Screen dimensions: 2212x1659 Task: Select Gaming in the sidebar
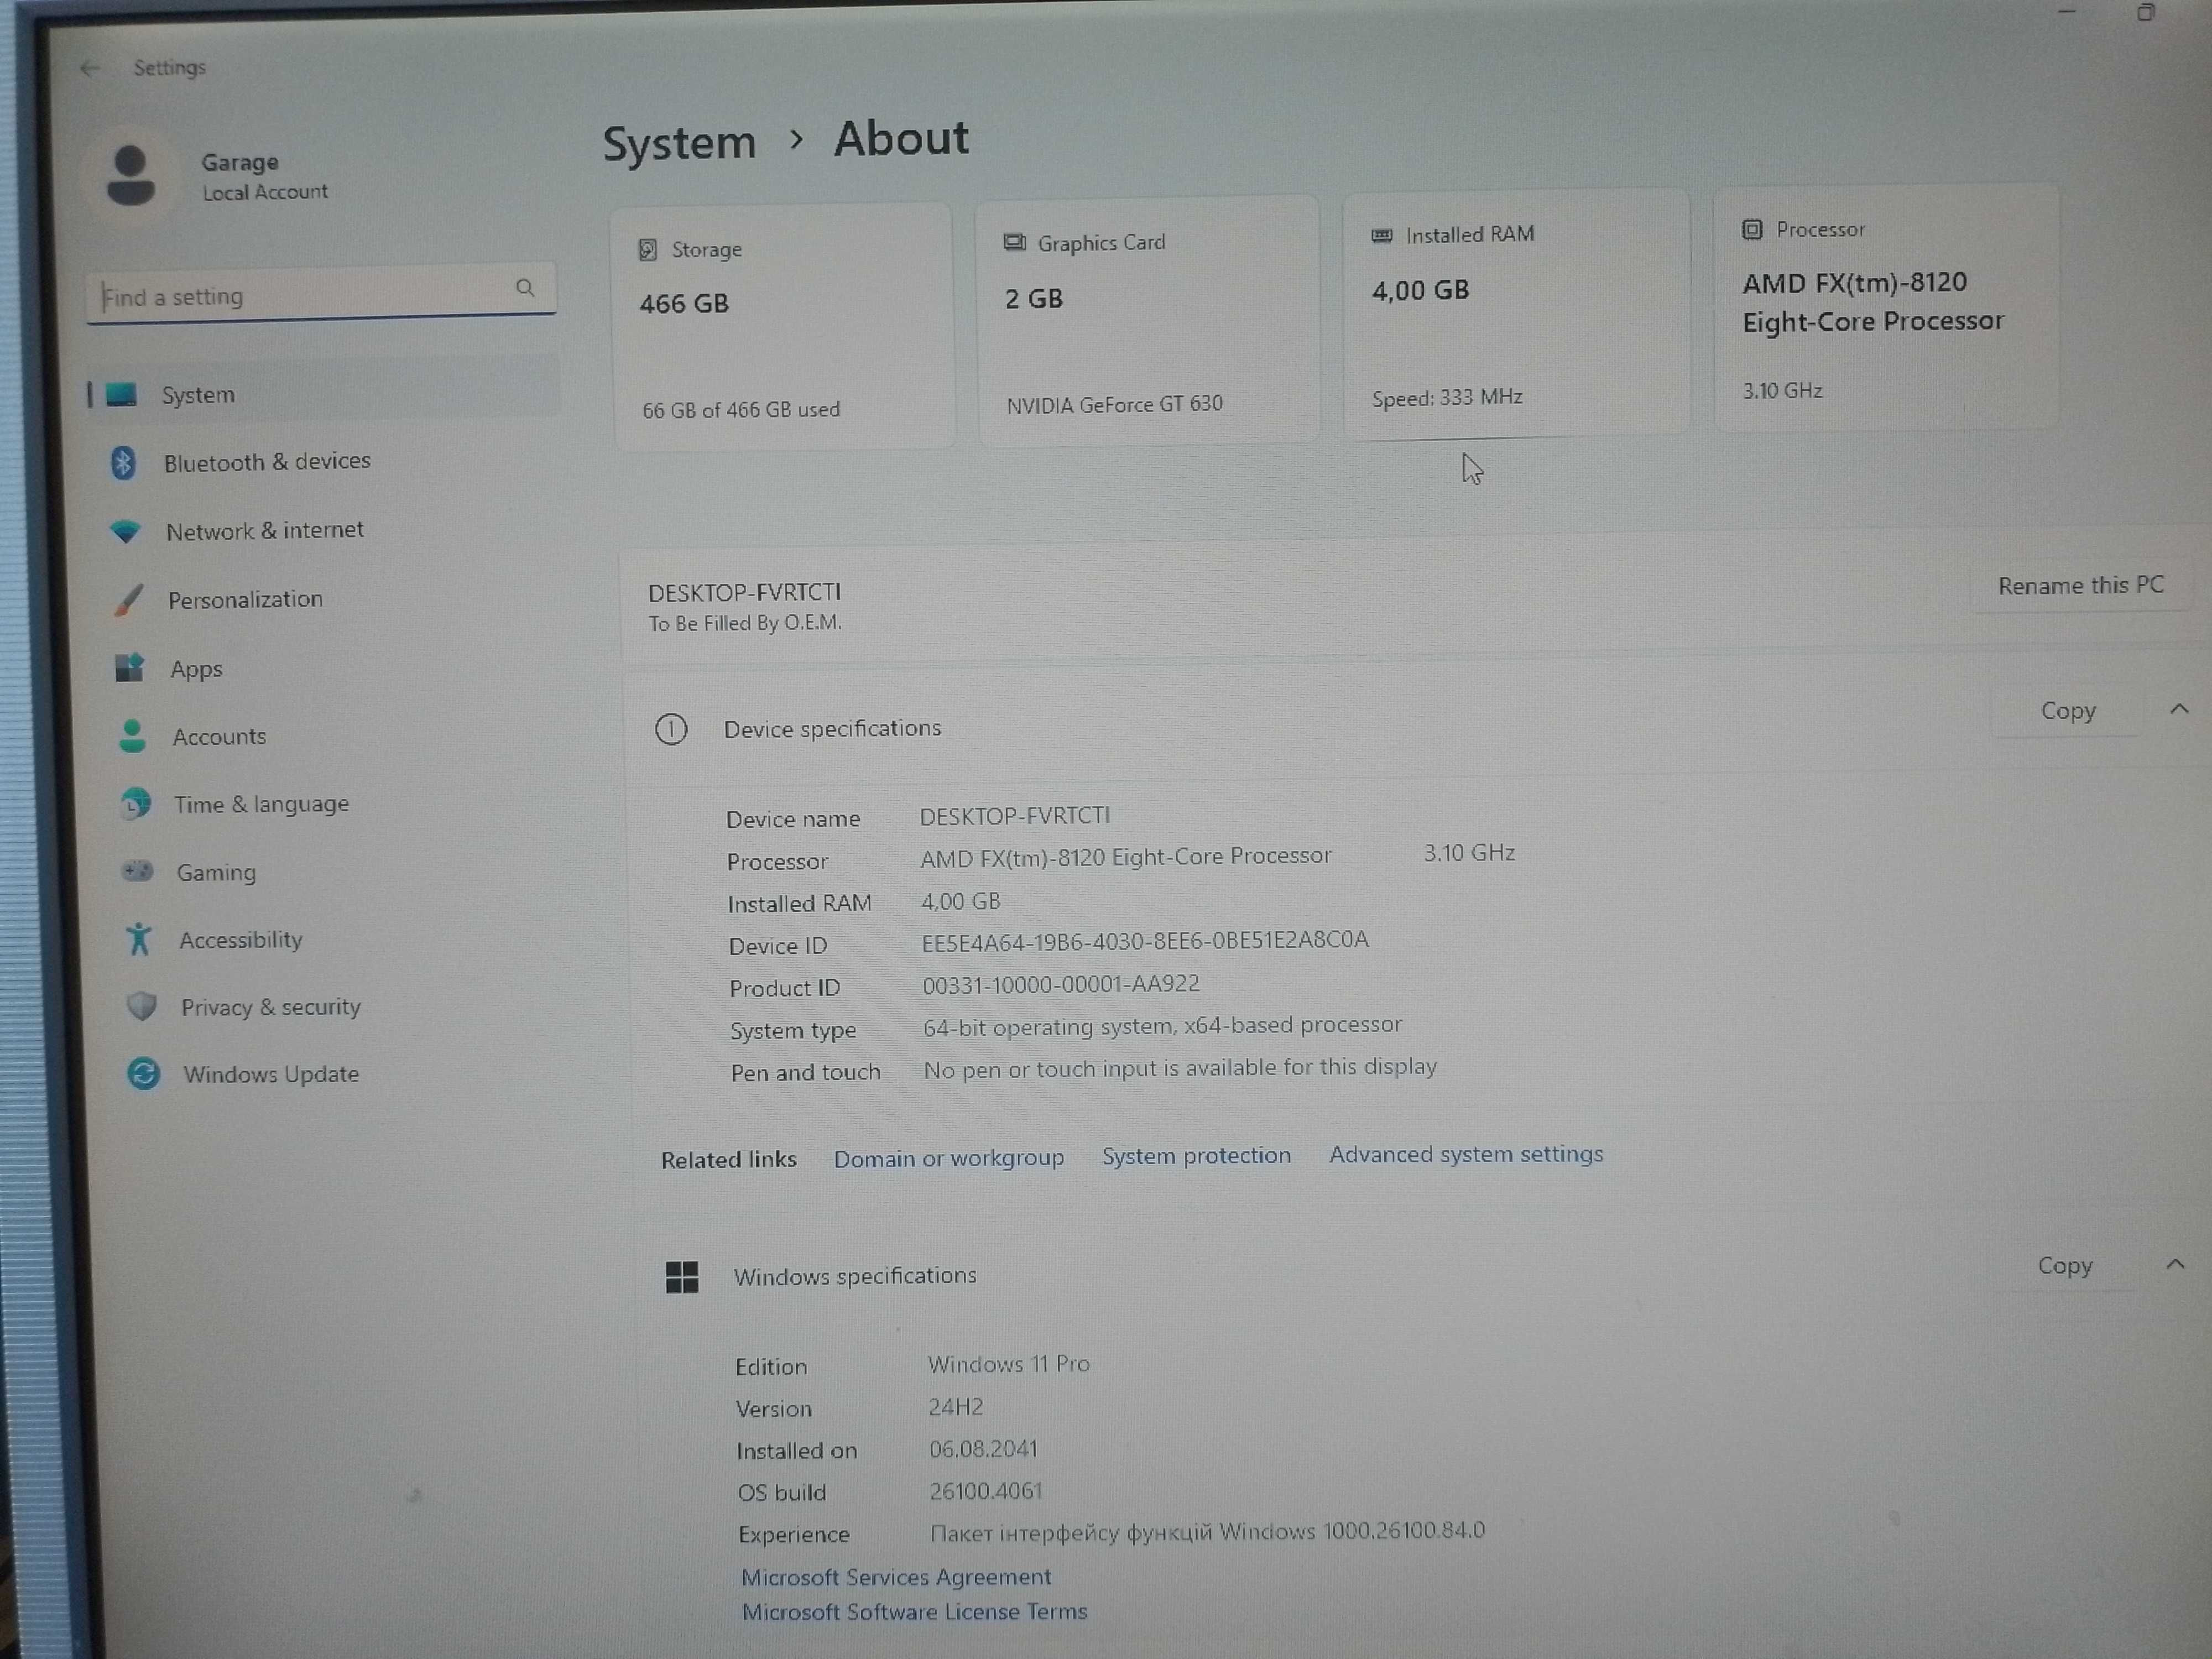click(216, 873)
